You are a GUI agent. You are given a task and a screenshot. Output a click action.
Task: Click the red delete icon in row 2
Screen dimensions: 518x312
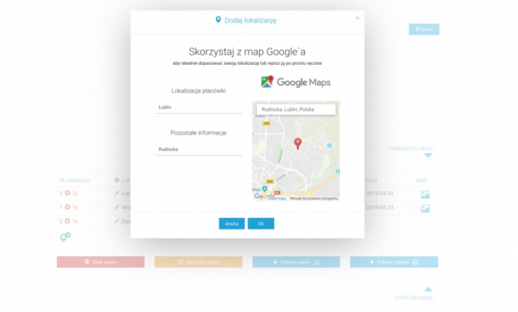(x=67, y=221)
